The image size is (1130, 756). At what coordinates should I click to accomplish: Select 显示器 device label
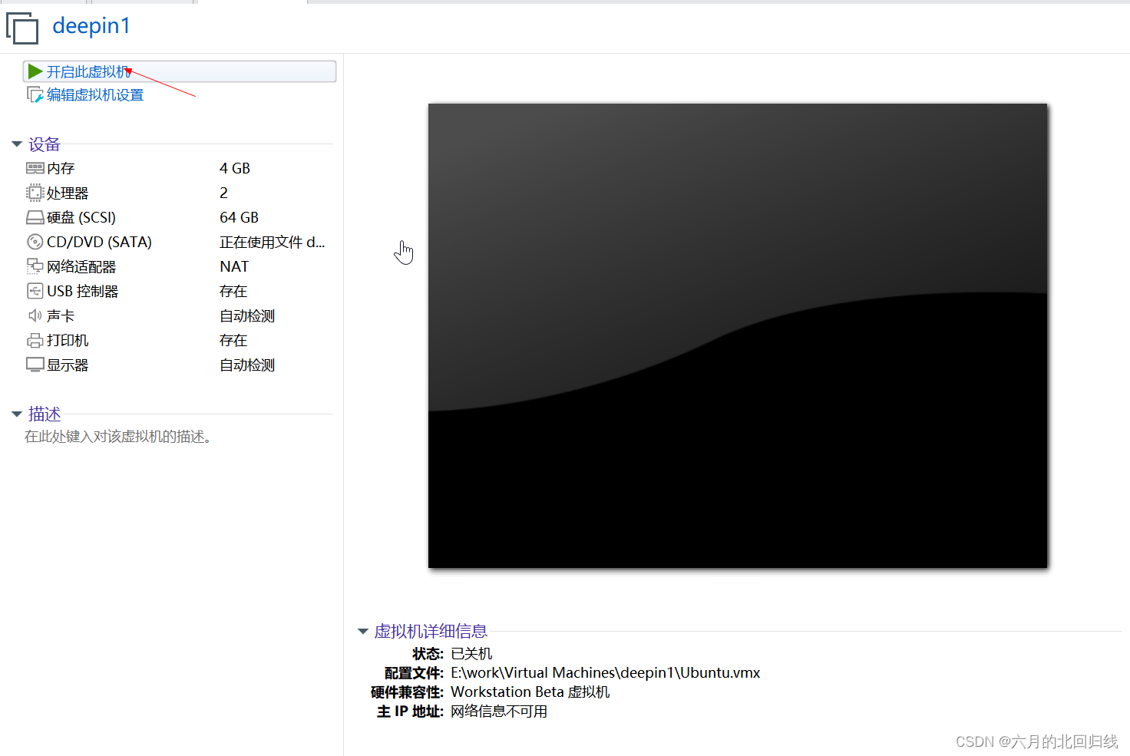[68, 365]
